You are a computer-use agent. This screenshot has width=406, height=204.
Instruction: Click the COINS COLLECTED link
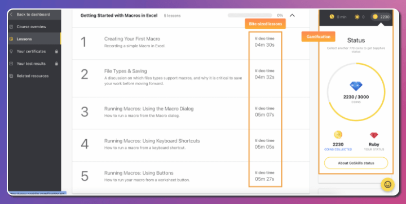tap(338, 149)
